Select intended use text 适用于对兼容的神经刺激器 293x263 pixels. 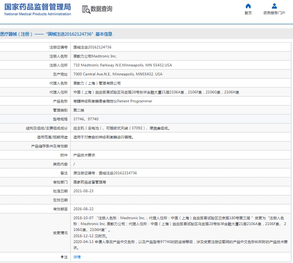(103, 137)
